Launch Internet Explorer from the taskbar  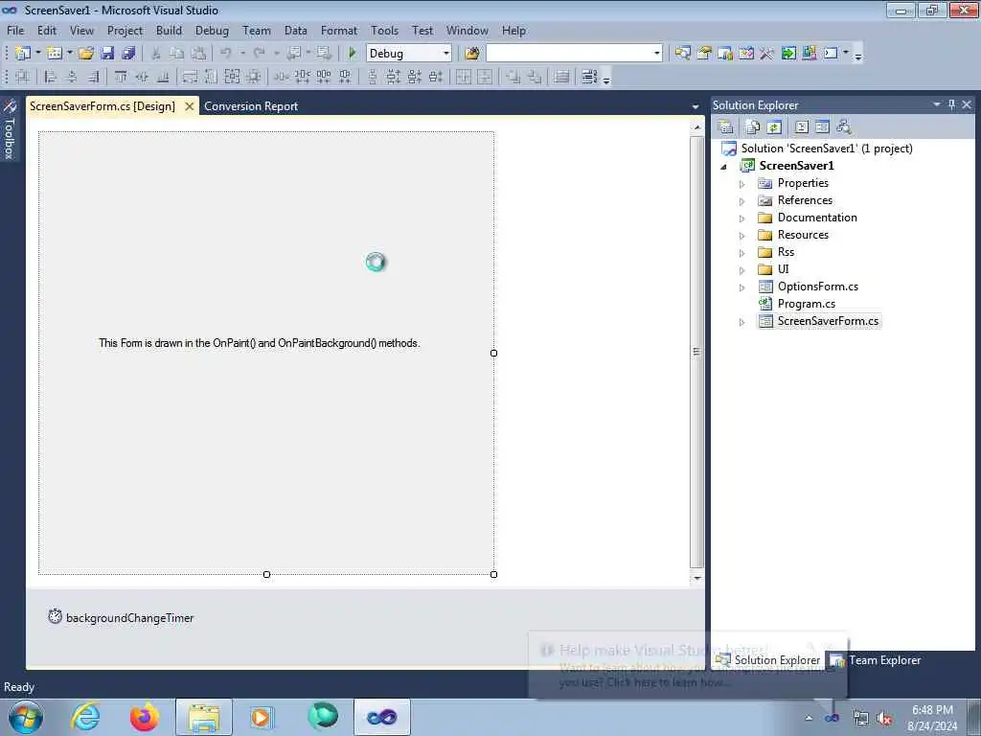[85, 717]
